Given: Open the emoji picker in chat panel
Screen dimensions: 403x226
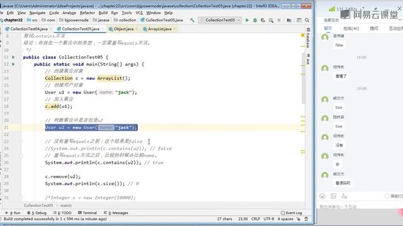Looking at the screenshot, I should click(322, 196).
